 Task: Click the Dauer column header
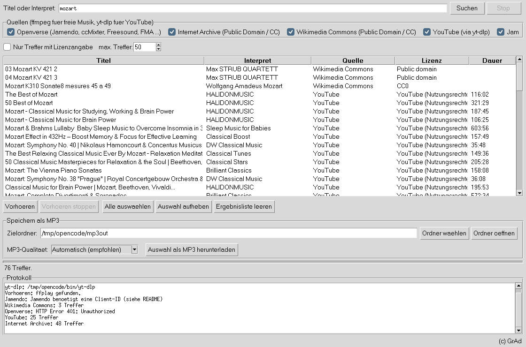click(x=492, y=60)
